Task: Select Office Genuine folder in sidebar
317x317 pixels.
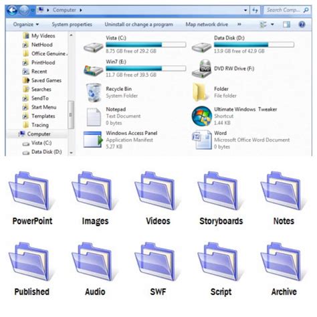Action: 45,54
